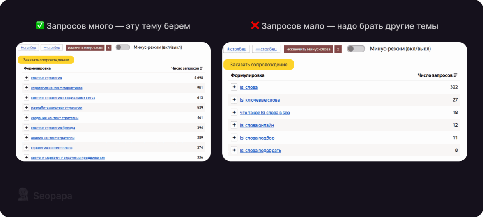Click '+ столбец' in the left panel
This screenshot has height=217, width=483.
28,47
